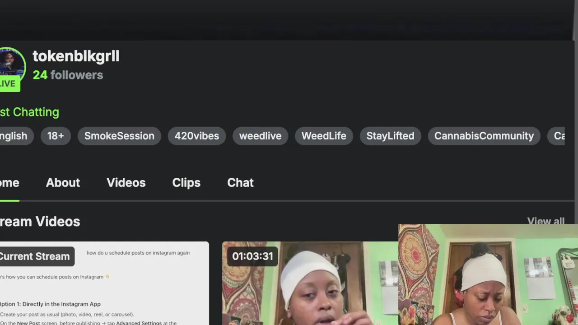578x325 pixels.
Task: Select the 18+ tag
Action: point(56,136)
